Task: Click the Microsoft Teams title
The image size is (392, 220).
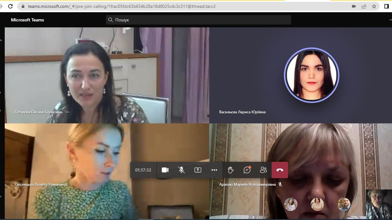Action: point(27,20)
